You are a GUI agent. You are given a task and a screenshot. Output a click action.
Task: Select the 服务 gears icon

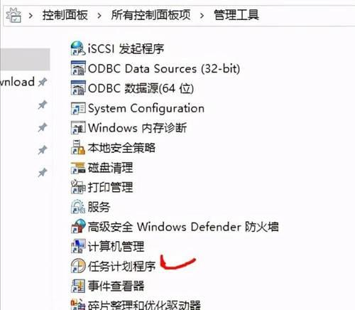coord(78,207)
